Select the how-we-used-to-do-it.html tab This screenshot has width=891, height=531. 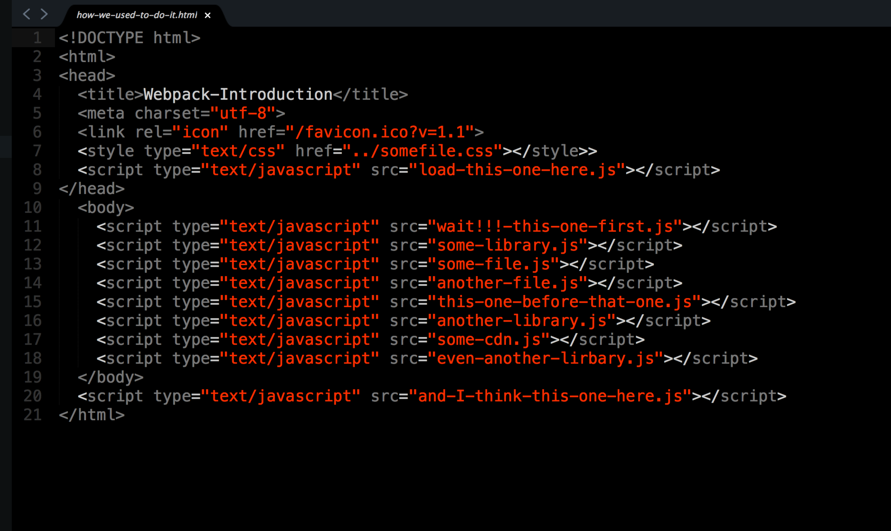pos(136,15)
